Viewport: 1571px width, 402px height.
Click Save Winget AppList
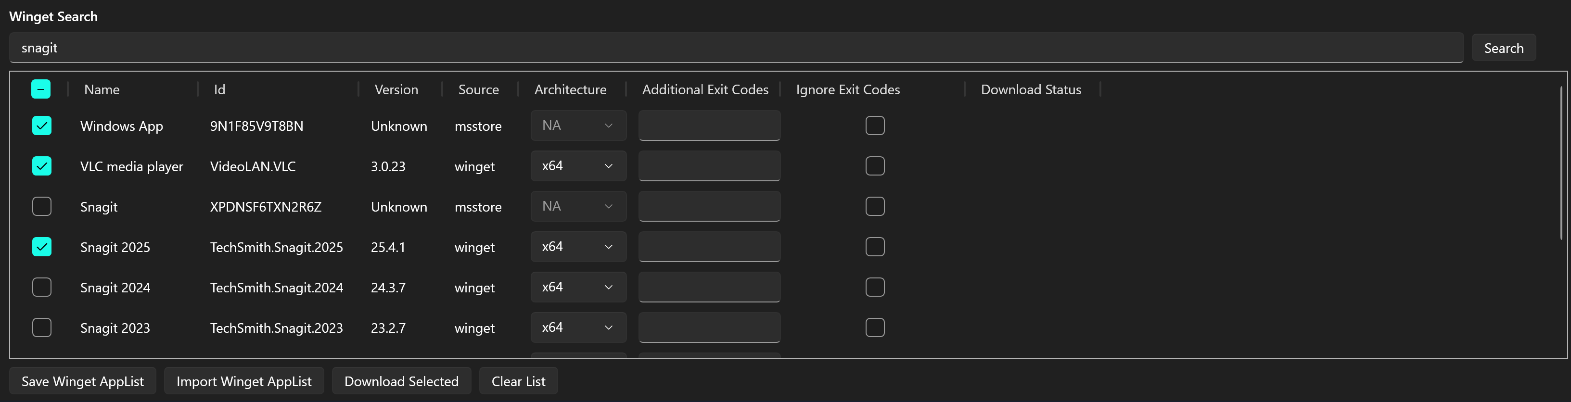(x=82, y=381)
